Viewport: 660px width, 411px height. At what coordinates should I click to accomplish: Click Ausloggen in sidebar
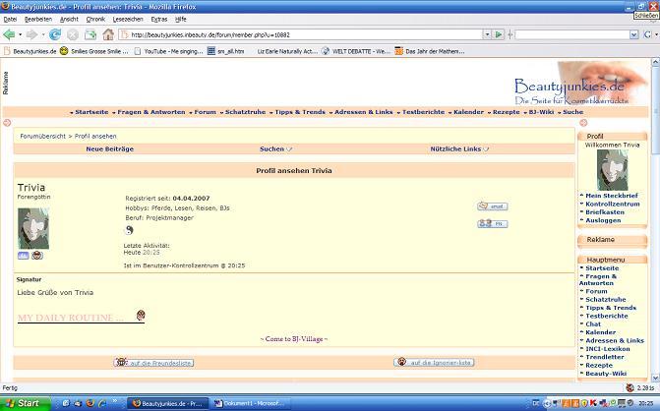(x=603, y=220)
